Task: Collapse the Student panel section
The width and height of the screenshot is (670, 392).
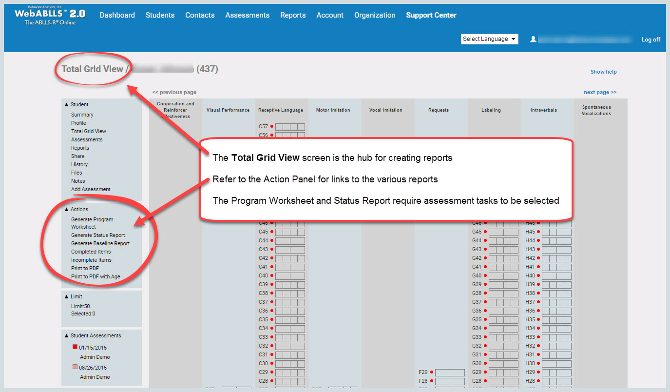Action: click(67, 104)
